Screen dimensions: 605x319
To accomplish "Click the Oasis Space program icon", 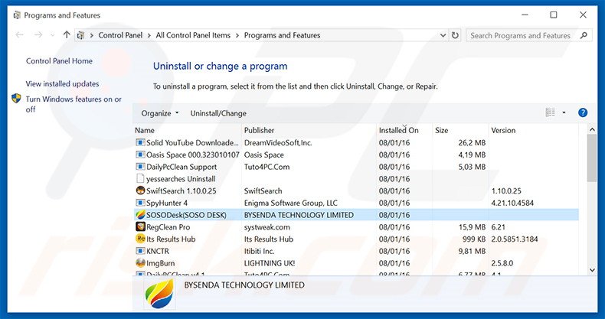I will coord(140,155).
